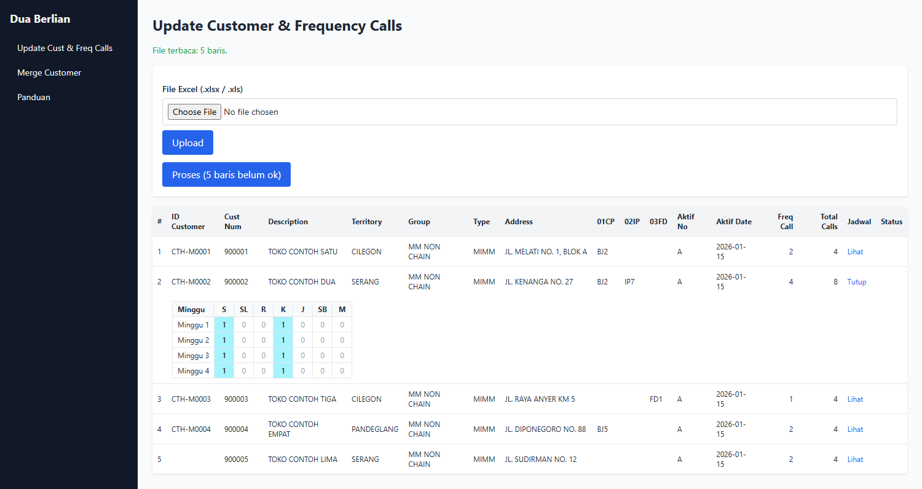Click the PANDEGLANG territory cell

(x=375, y=429)
